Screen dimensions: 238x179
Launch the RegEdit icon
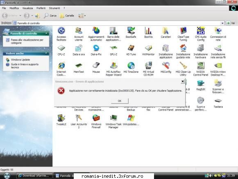point(201,85)
